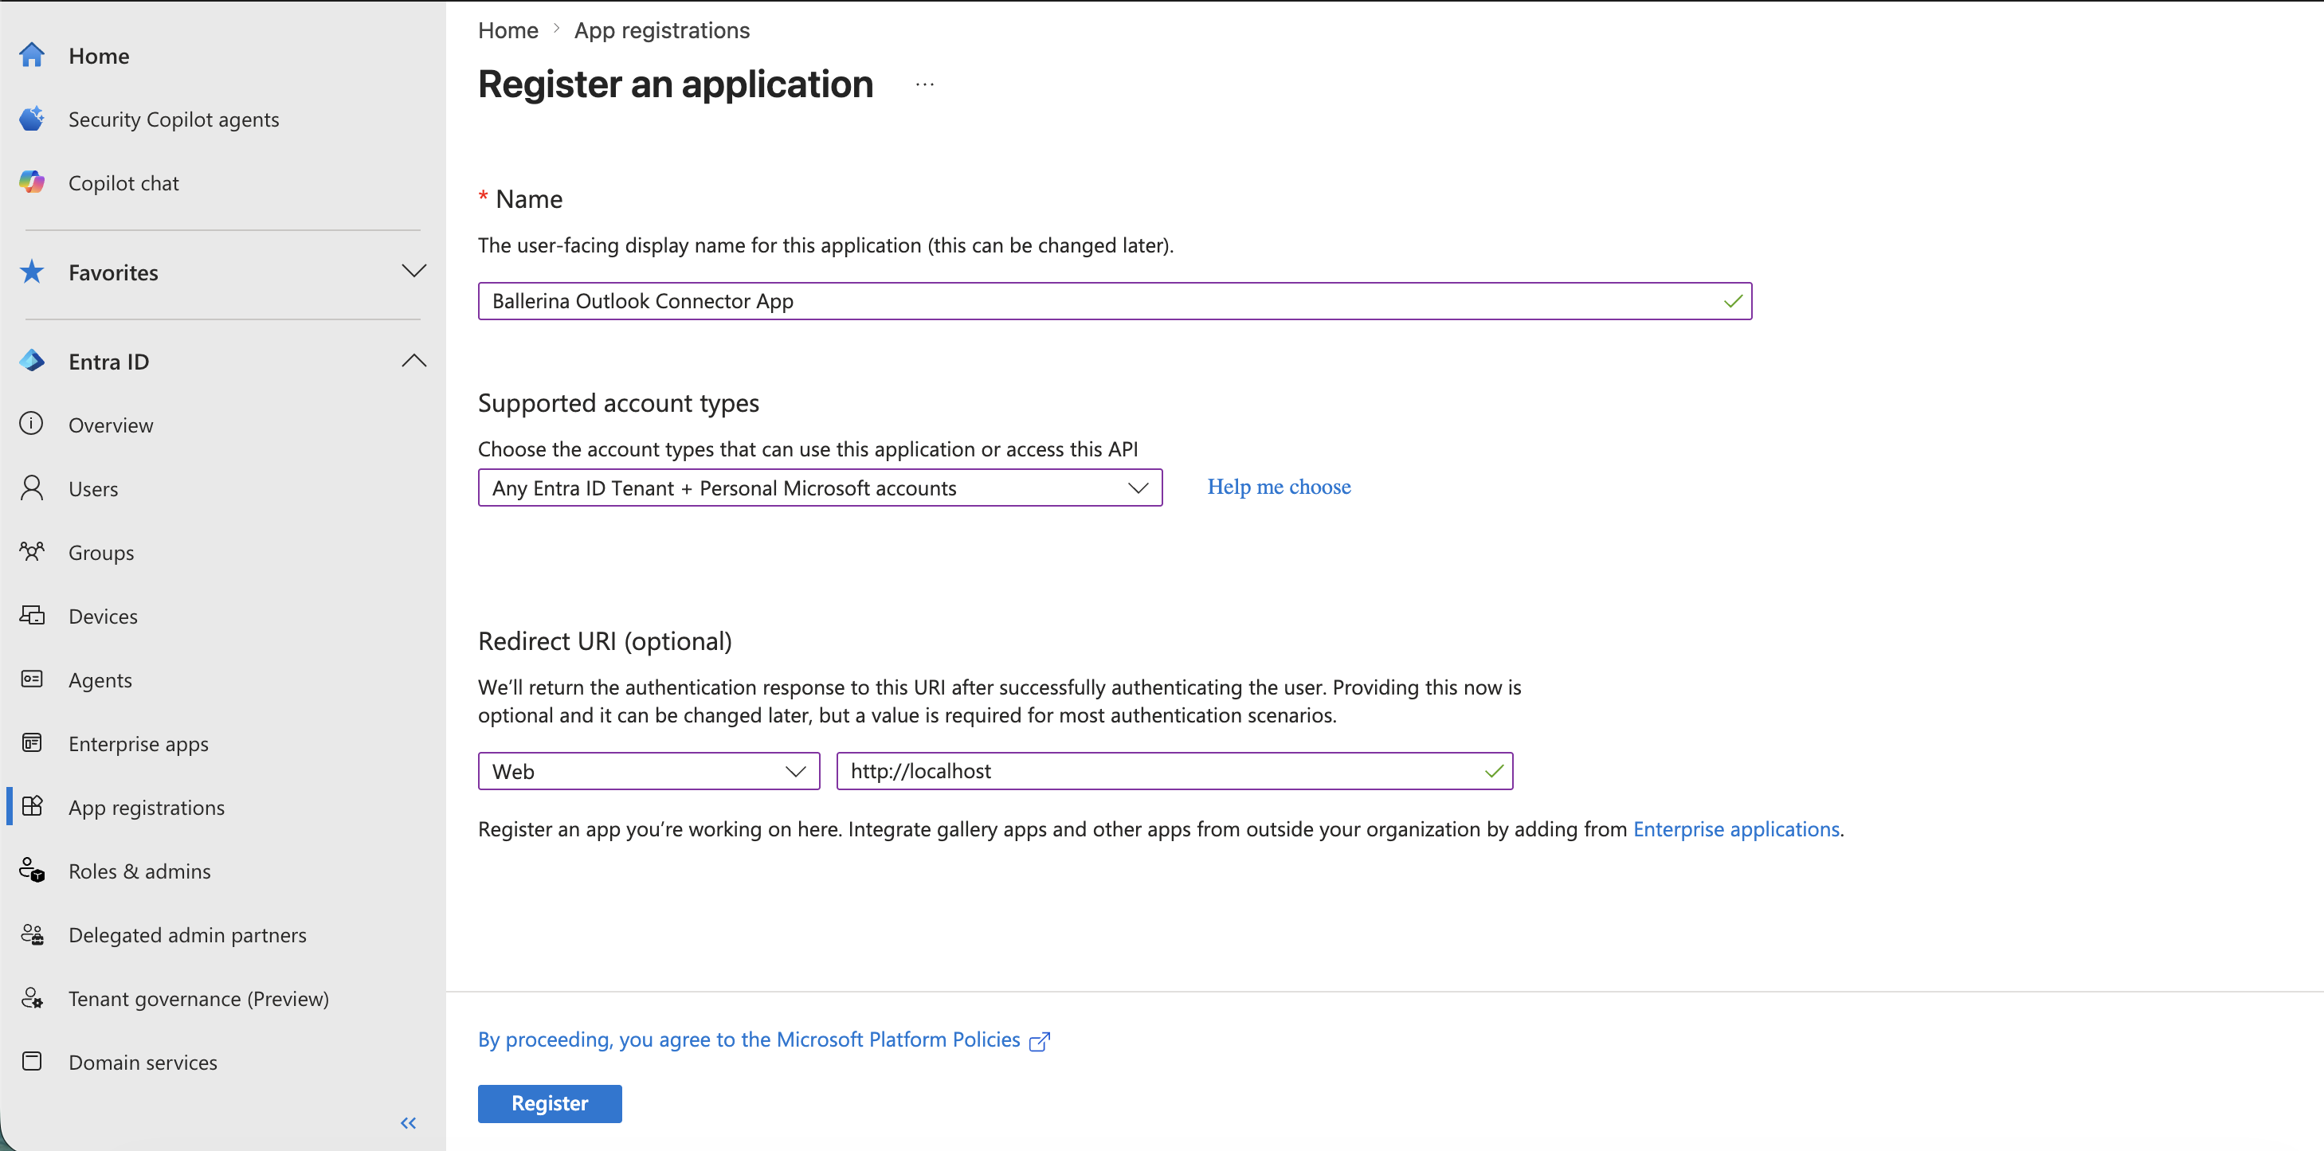2324x1151 pixels.
Task: Click the Roles & admins icon
Action: pyautogui.click(x=33, y=871)
